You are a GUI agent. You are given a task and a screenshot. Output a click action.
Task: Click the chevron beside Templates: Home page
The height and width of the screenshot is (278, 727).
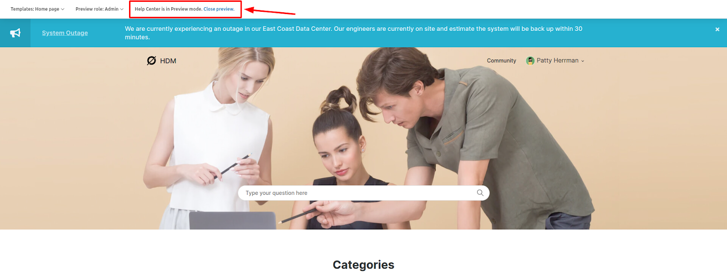[x=63, y=9]
